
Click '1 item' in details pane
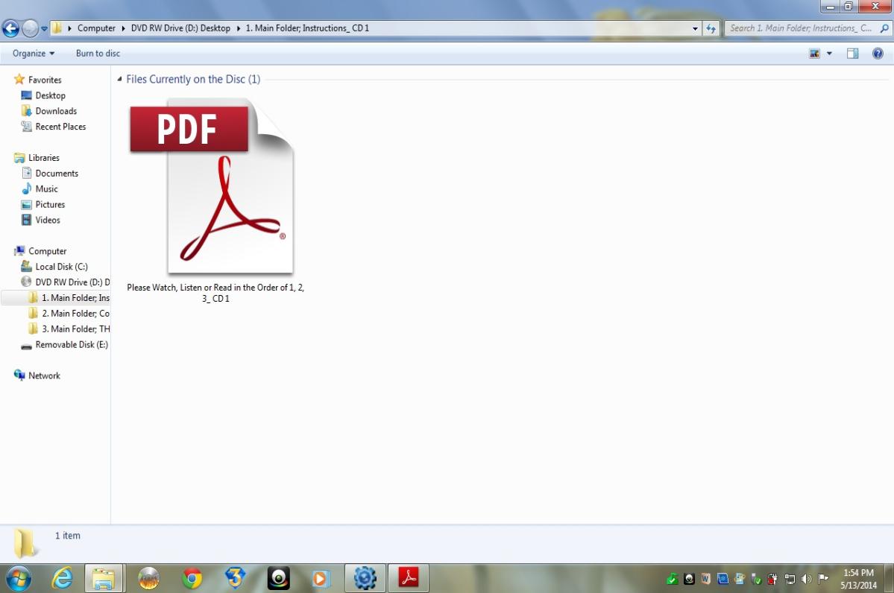(67, 536)
